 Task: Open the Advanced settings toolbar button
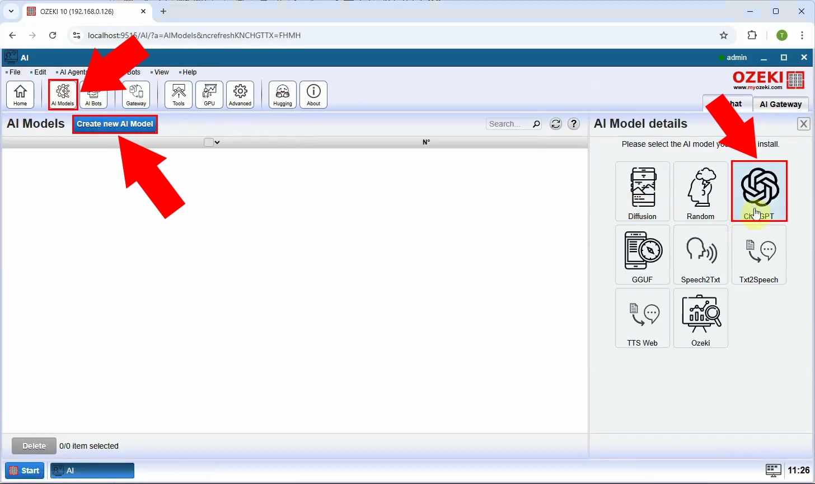tap(240, 95)
